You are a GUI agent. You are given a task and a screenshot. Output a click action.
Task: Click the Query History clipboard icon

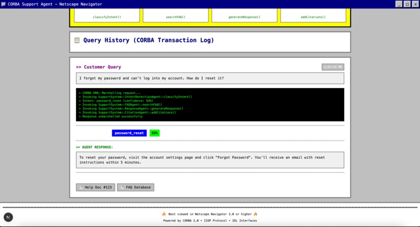(77, 40)
